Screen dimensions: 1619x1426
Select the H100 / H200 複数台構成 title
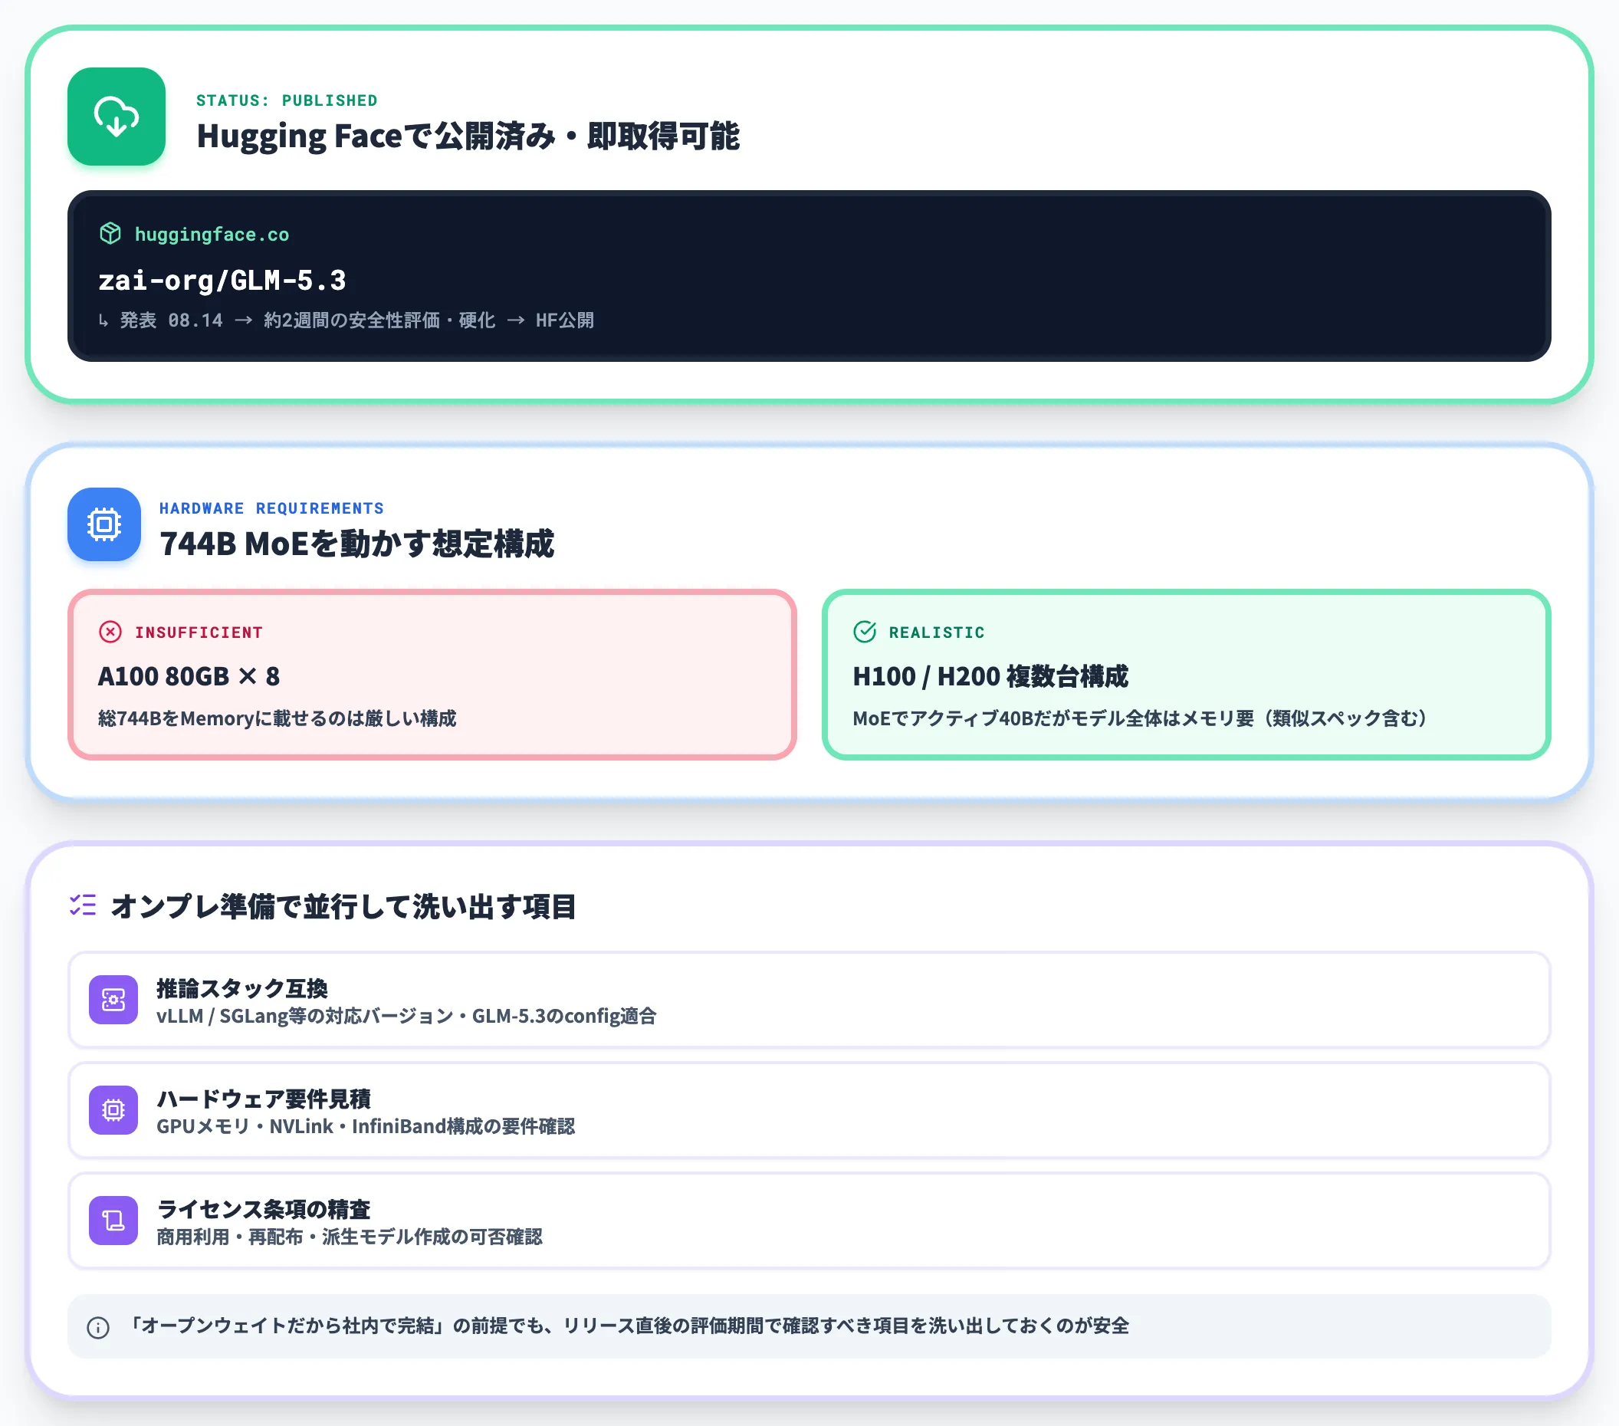click(x=990, y=676)
